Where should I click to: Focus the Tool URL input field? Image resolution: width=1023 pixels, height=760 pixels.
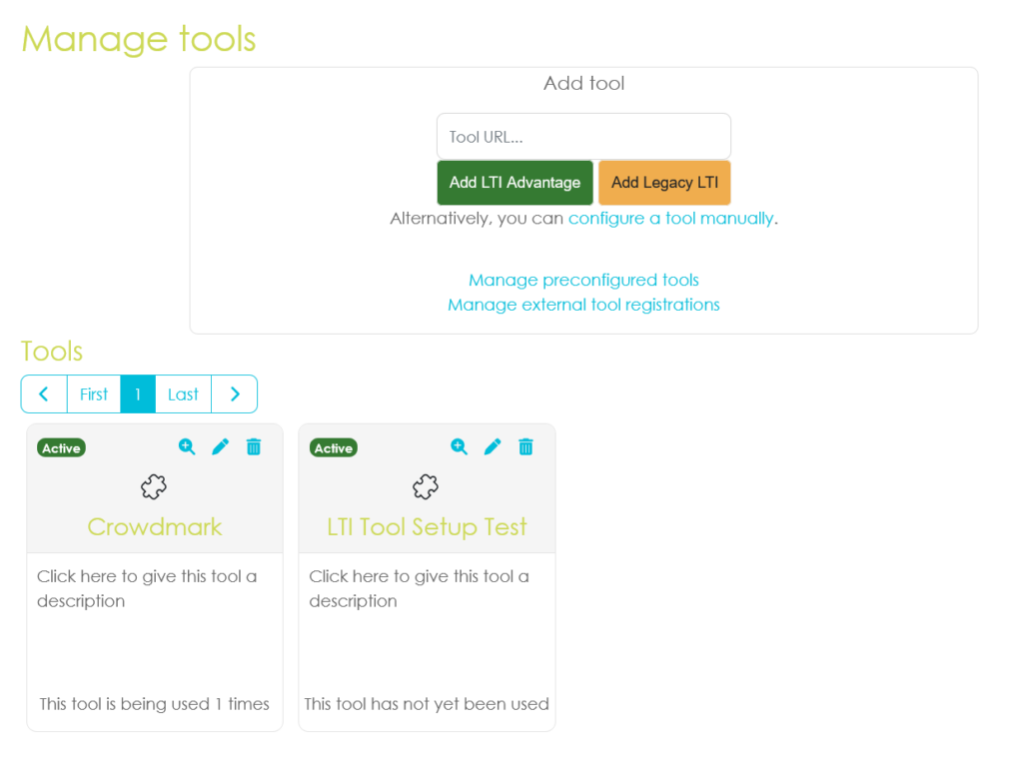point(583,137)
